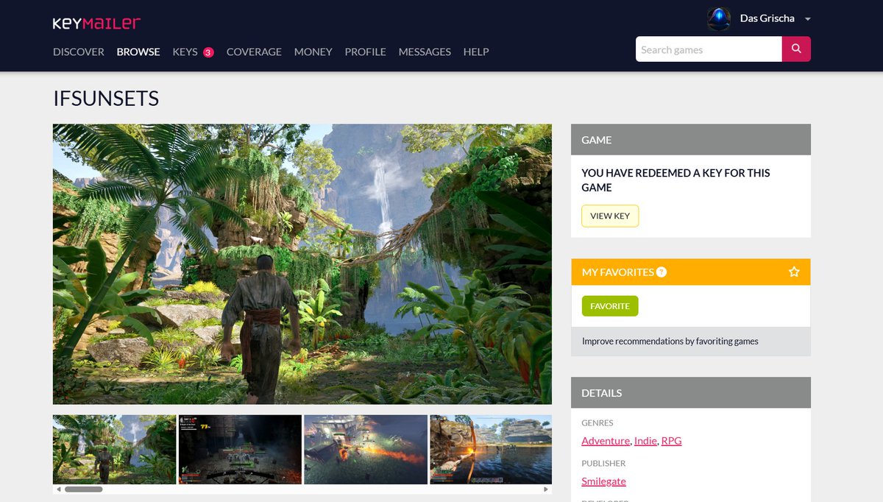
Task: Click the Details panel header
Action: click(691, 392)
